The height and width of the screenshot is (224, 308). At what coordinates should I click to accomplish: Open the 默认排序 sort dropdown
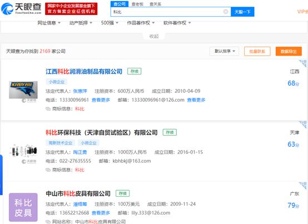224,51
